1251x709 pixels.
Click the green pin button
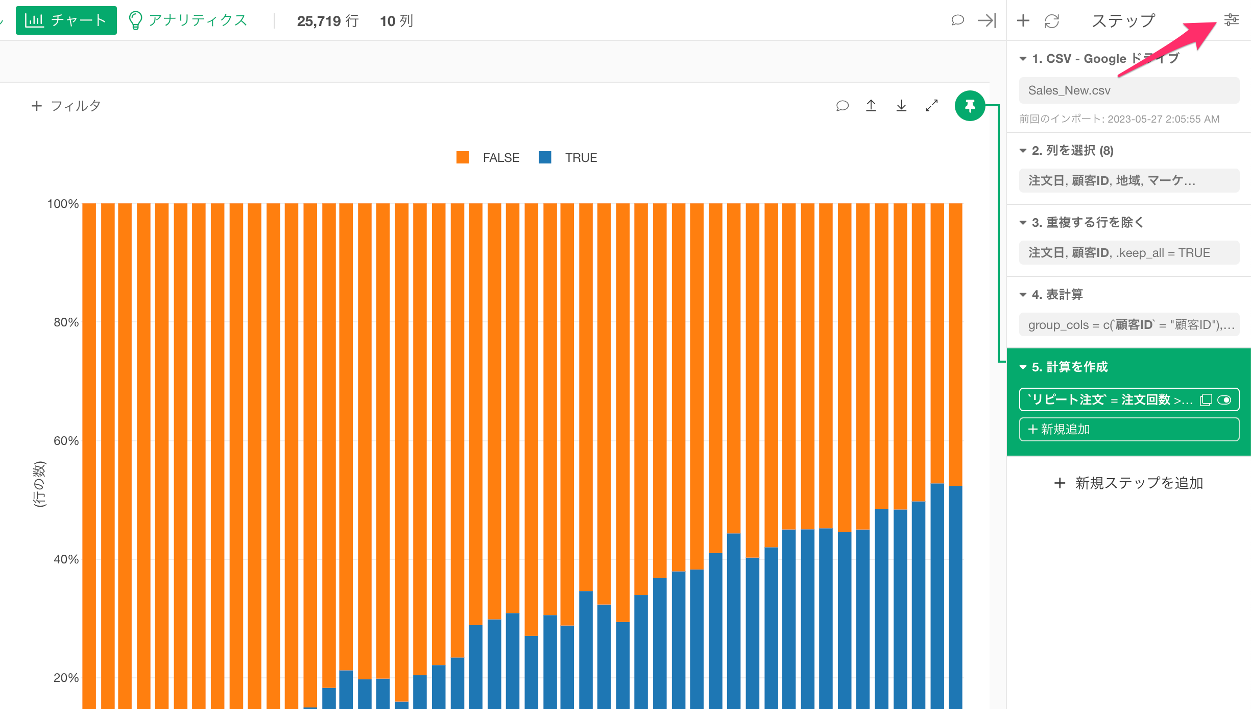point(970,106)
